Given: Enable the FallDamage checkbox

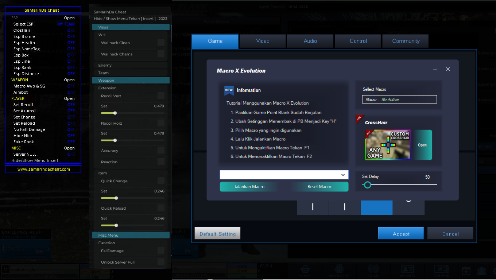Looking at the screenshot, I should click(161, 251).
